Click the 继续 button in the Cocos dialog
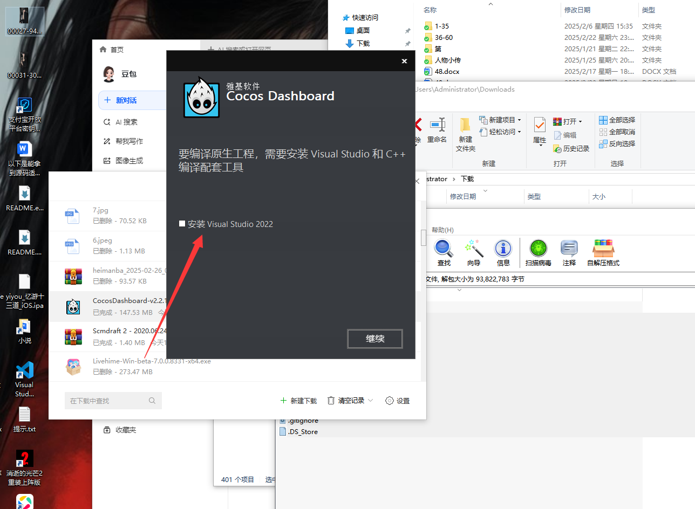Viewport: 695px width, 509px height. pyautogui.click(x=374, y=339)
